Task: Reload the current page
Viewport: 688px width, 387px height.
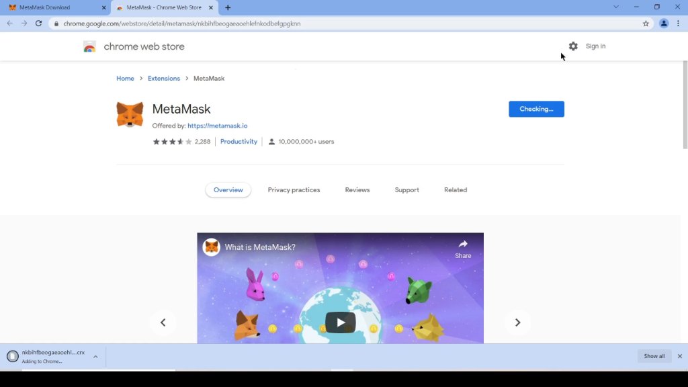Action: (x=38, y=24)
